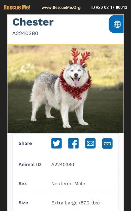
Task: Click the Extra Large (87.2 lbs) value
Action: (x=76, y=203)
